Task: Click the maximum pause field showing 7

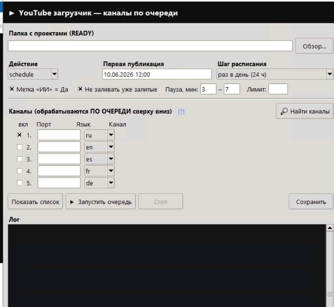Action: click(x=232, y=89)
